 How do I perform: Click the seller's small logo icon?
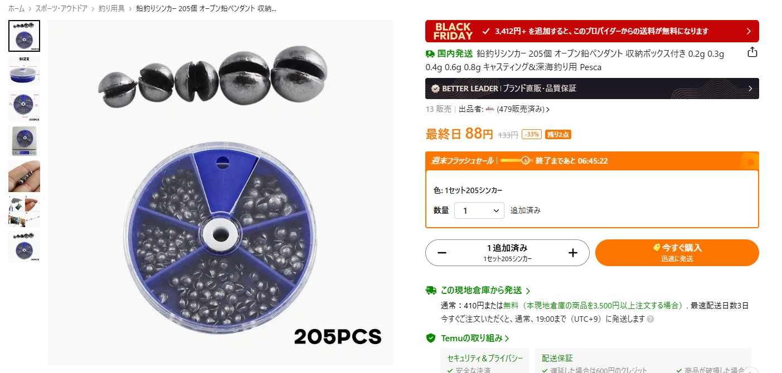tap(490, 109)
